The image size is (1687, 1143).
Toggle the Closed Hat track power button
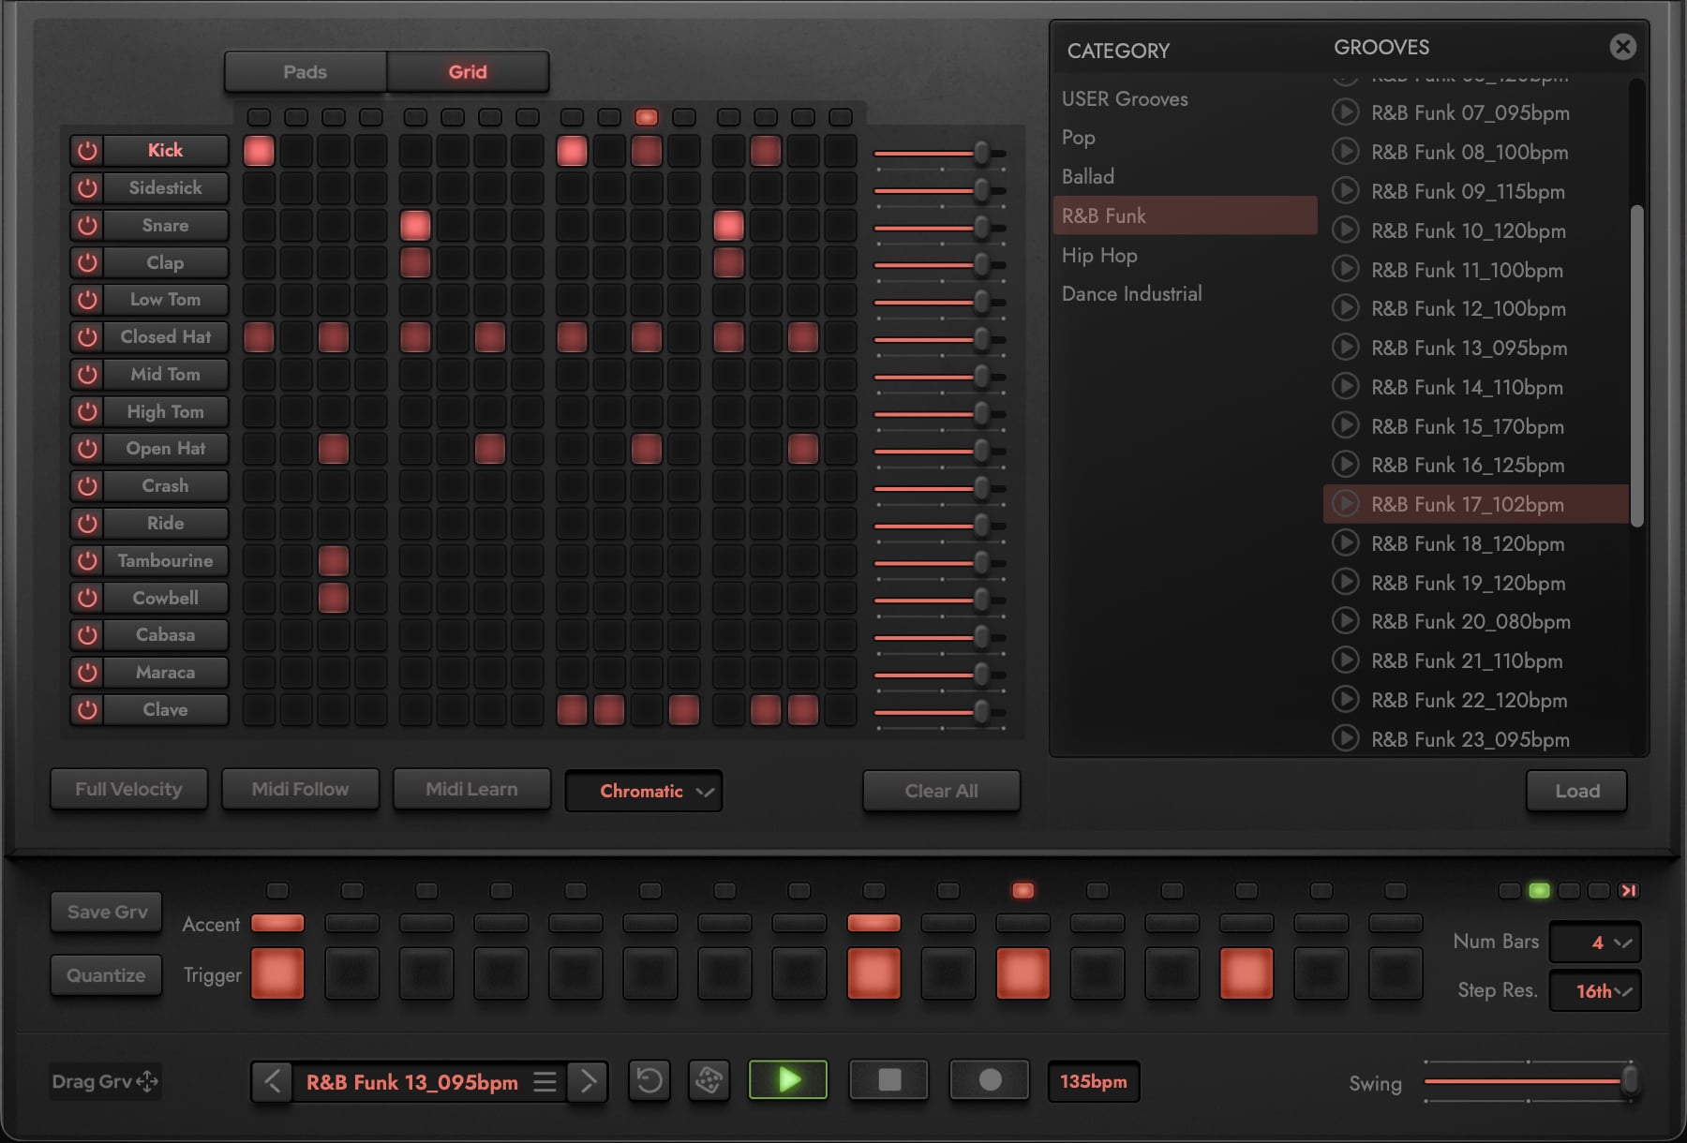(x=87, y=337)
